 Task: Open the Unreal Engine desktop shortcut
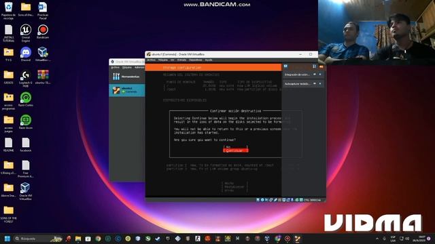point(26,33)
